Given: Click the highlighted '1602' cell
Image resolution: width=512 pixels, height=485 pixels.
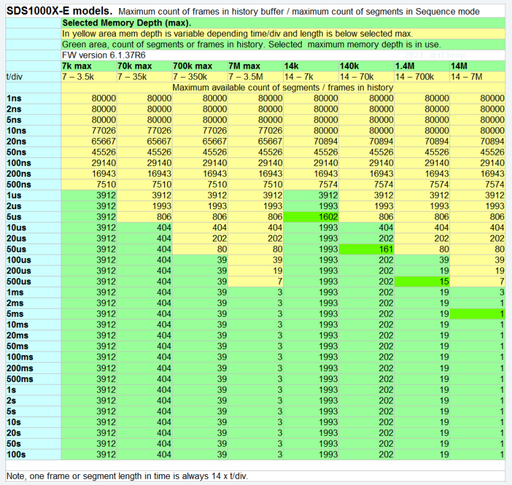Looking at the screenshot, I should click(311, 217).
